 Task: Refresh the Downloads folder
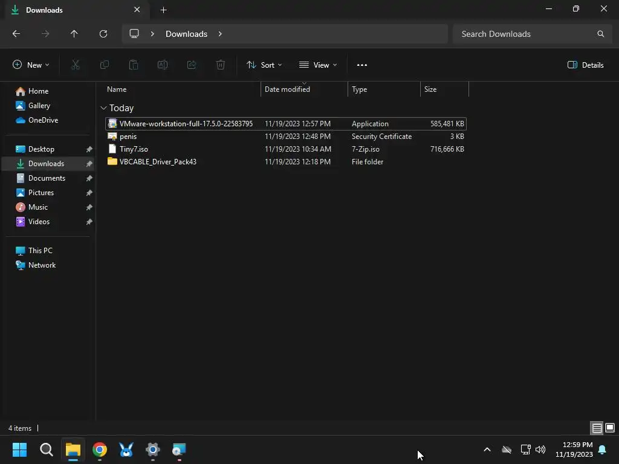103,34
